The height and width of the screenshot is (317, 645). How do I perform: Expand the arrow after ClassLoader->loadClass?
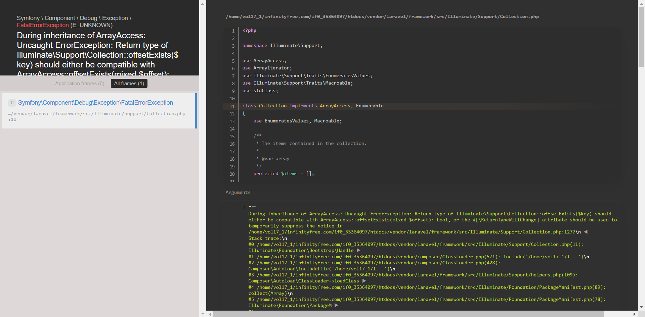364,281
